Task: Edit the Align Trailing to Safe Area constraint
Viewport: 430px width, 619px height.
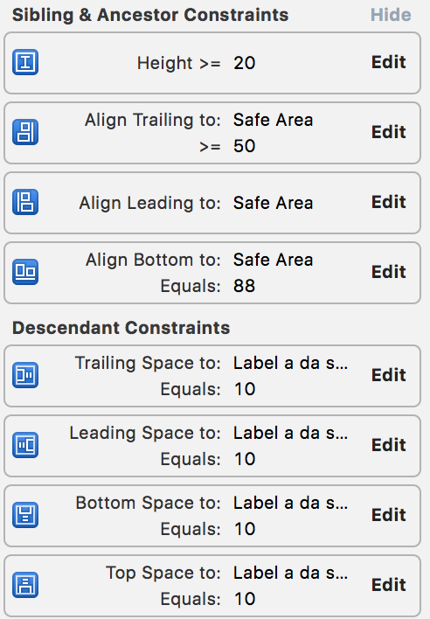Action: 389,132
